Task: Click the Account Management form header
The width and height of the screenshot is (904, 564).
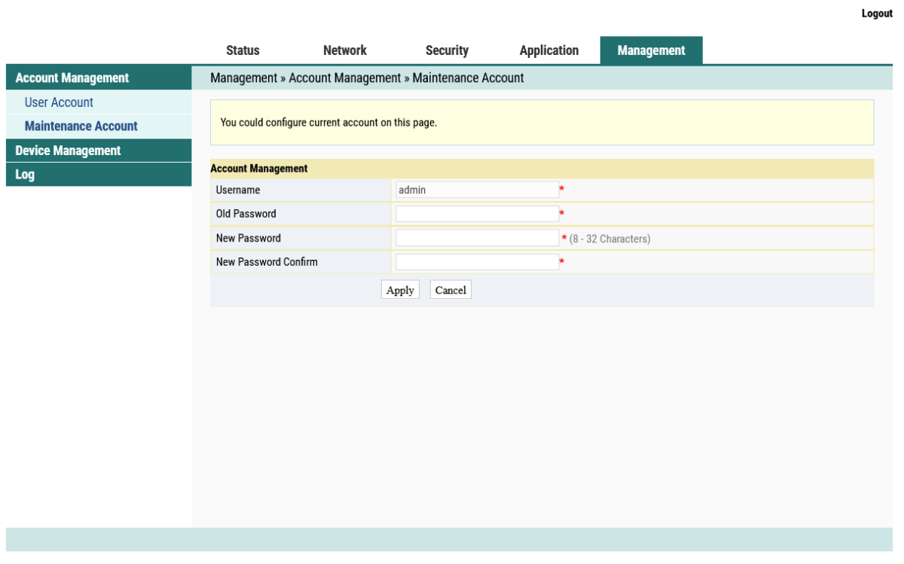Action: (x=259, y=169)
